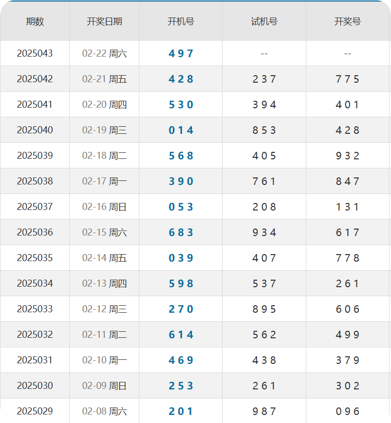Open blue 开机号 number 270
391x423 pixels.
(181, 309)
